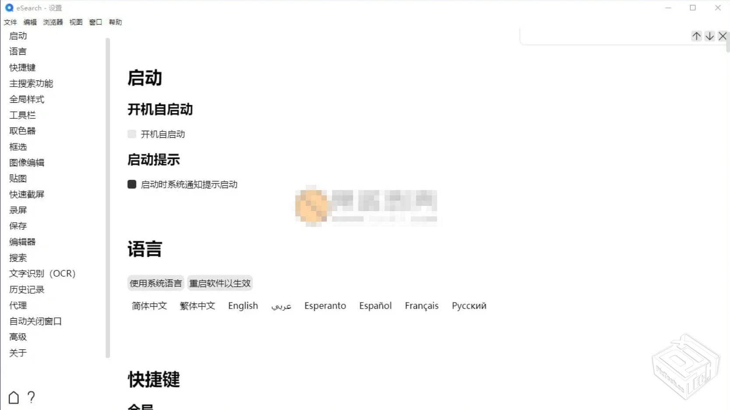
Task: Open the 文件 menu
Action: pos(10,22)
